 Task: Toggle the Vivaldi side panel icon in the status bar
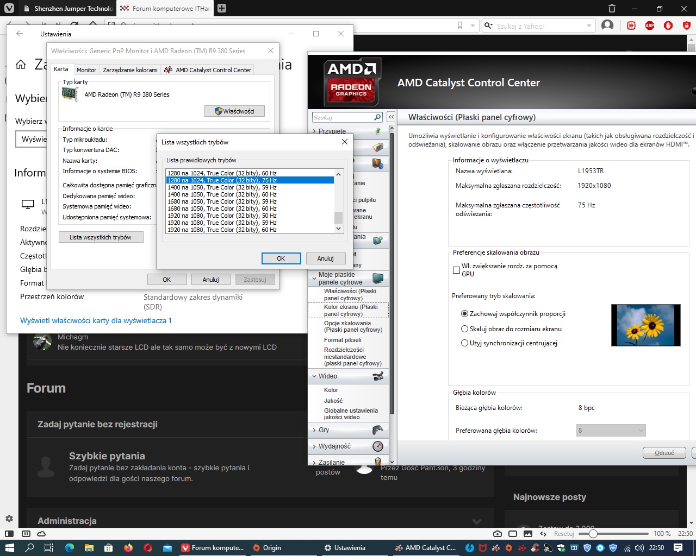coord(9,534)
